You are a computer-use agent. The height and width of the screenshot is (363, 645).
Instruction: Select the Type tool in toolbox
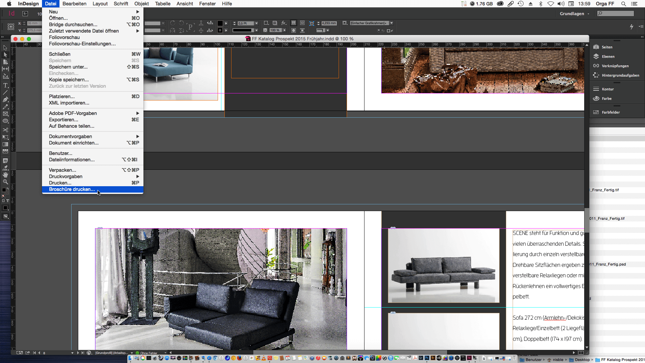(5, 85)
